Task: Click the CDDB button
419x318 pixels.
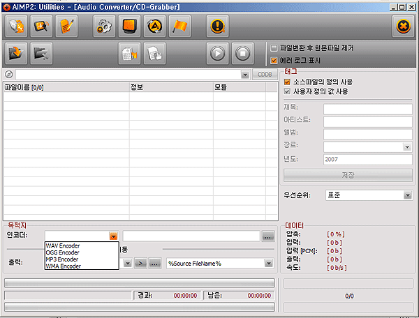Action: (x=265, y=75)
